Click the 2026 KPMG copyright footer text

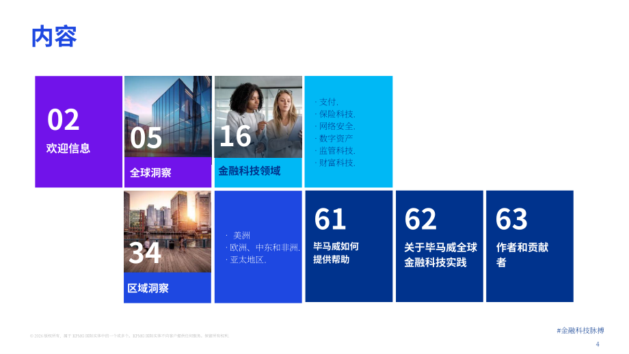(130, 336)
